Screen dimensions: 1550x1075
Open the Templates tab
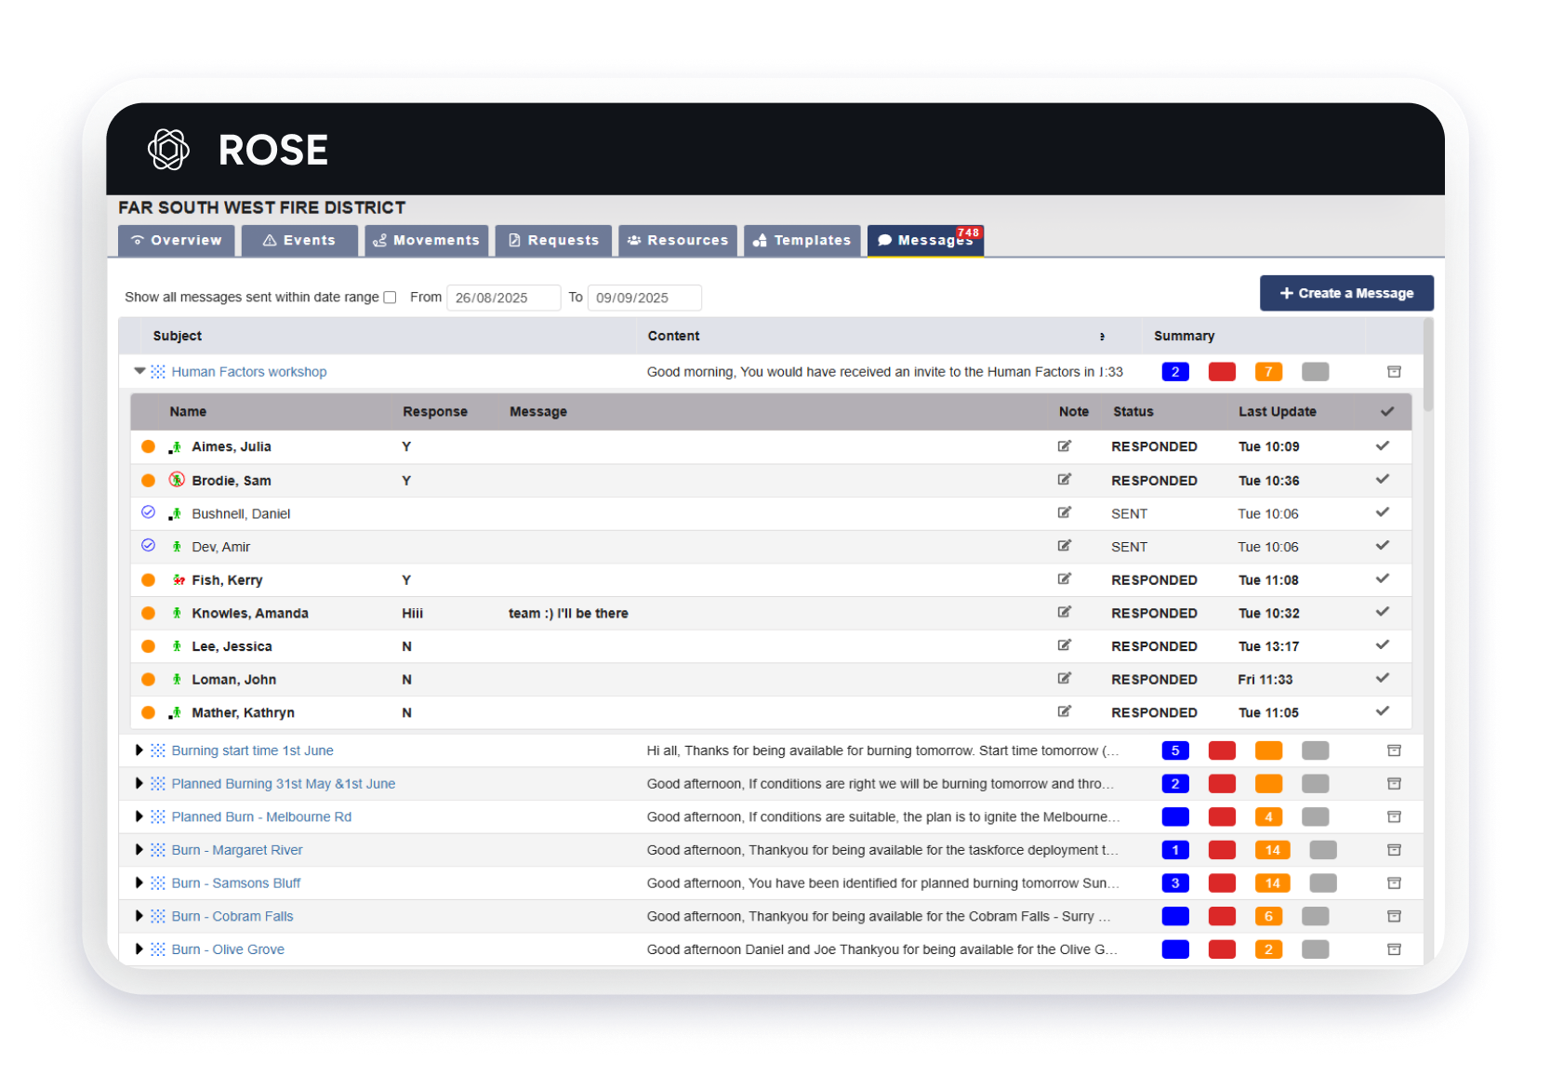click(801, 240)
